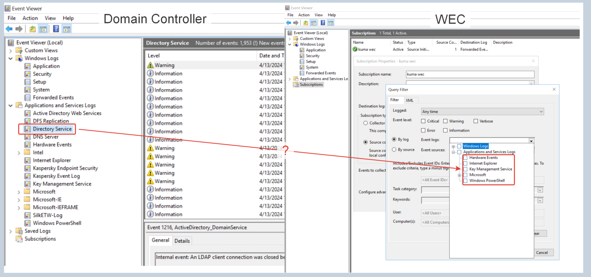
Task: Open Action menu in Domain Controller window
Action: 30,18
